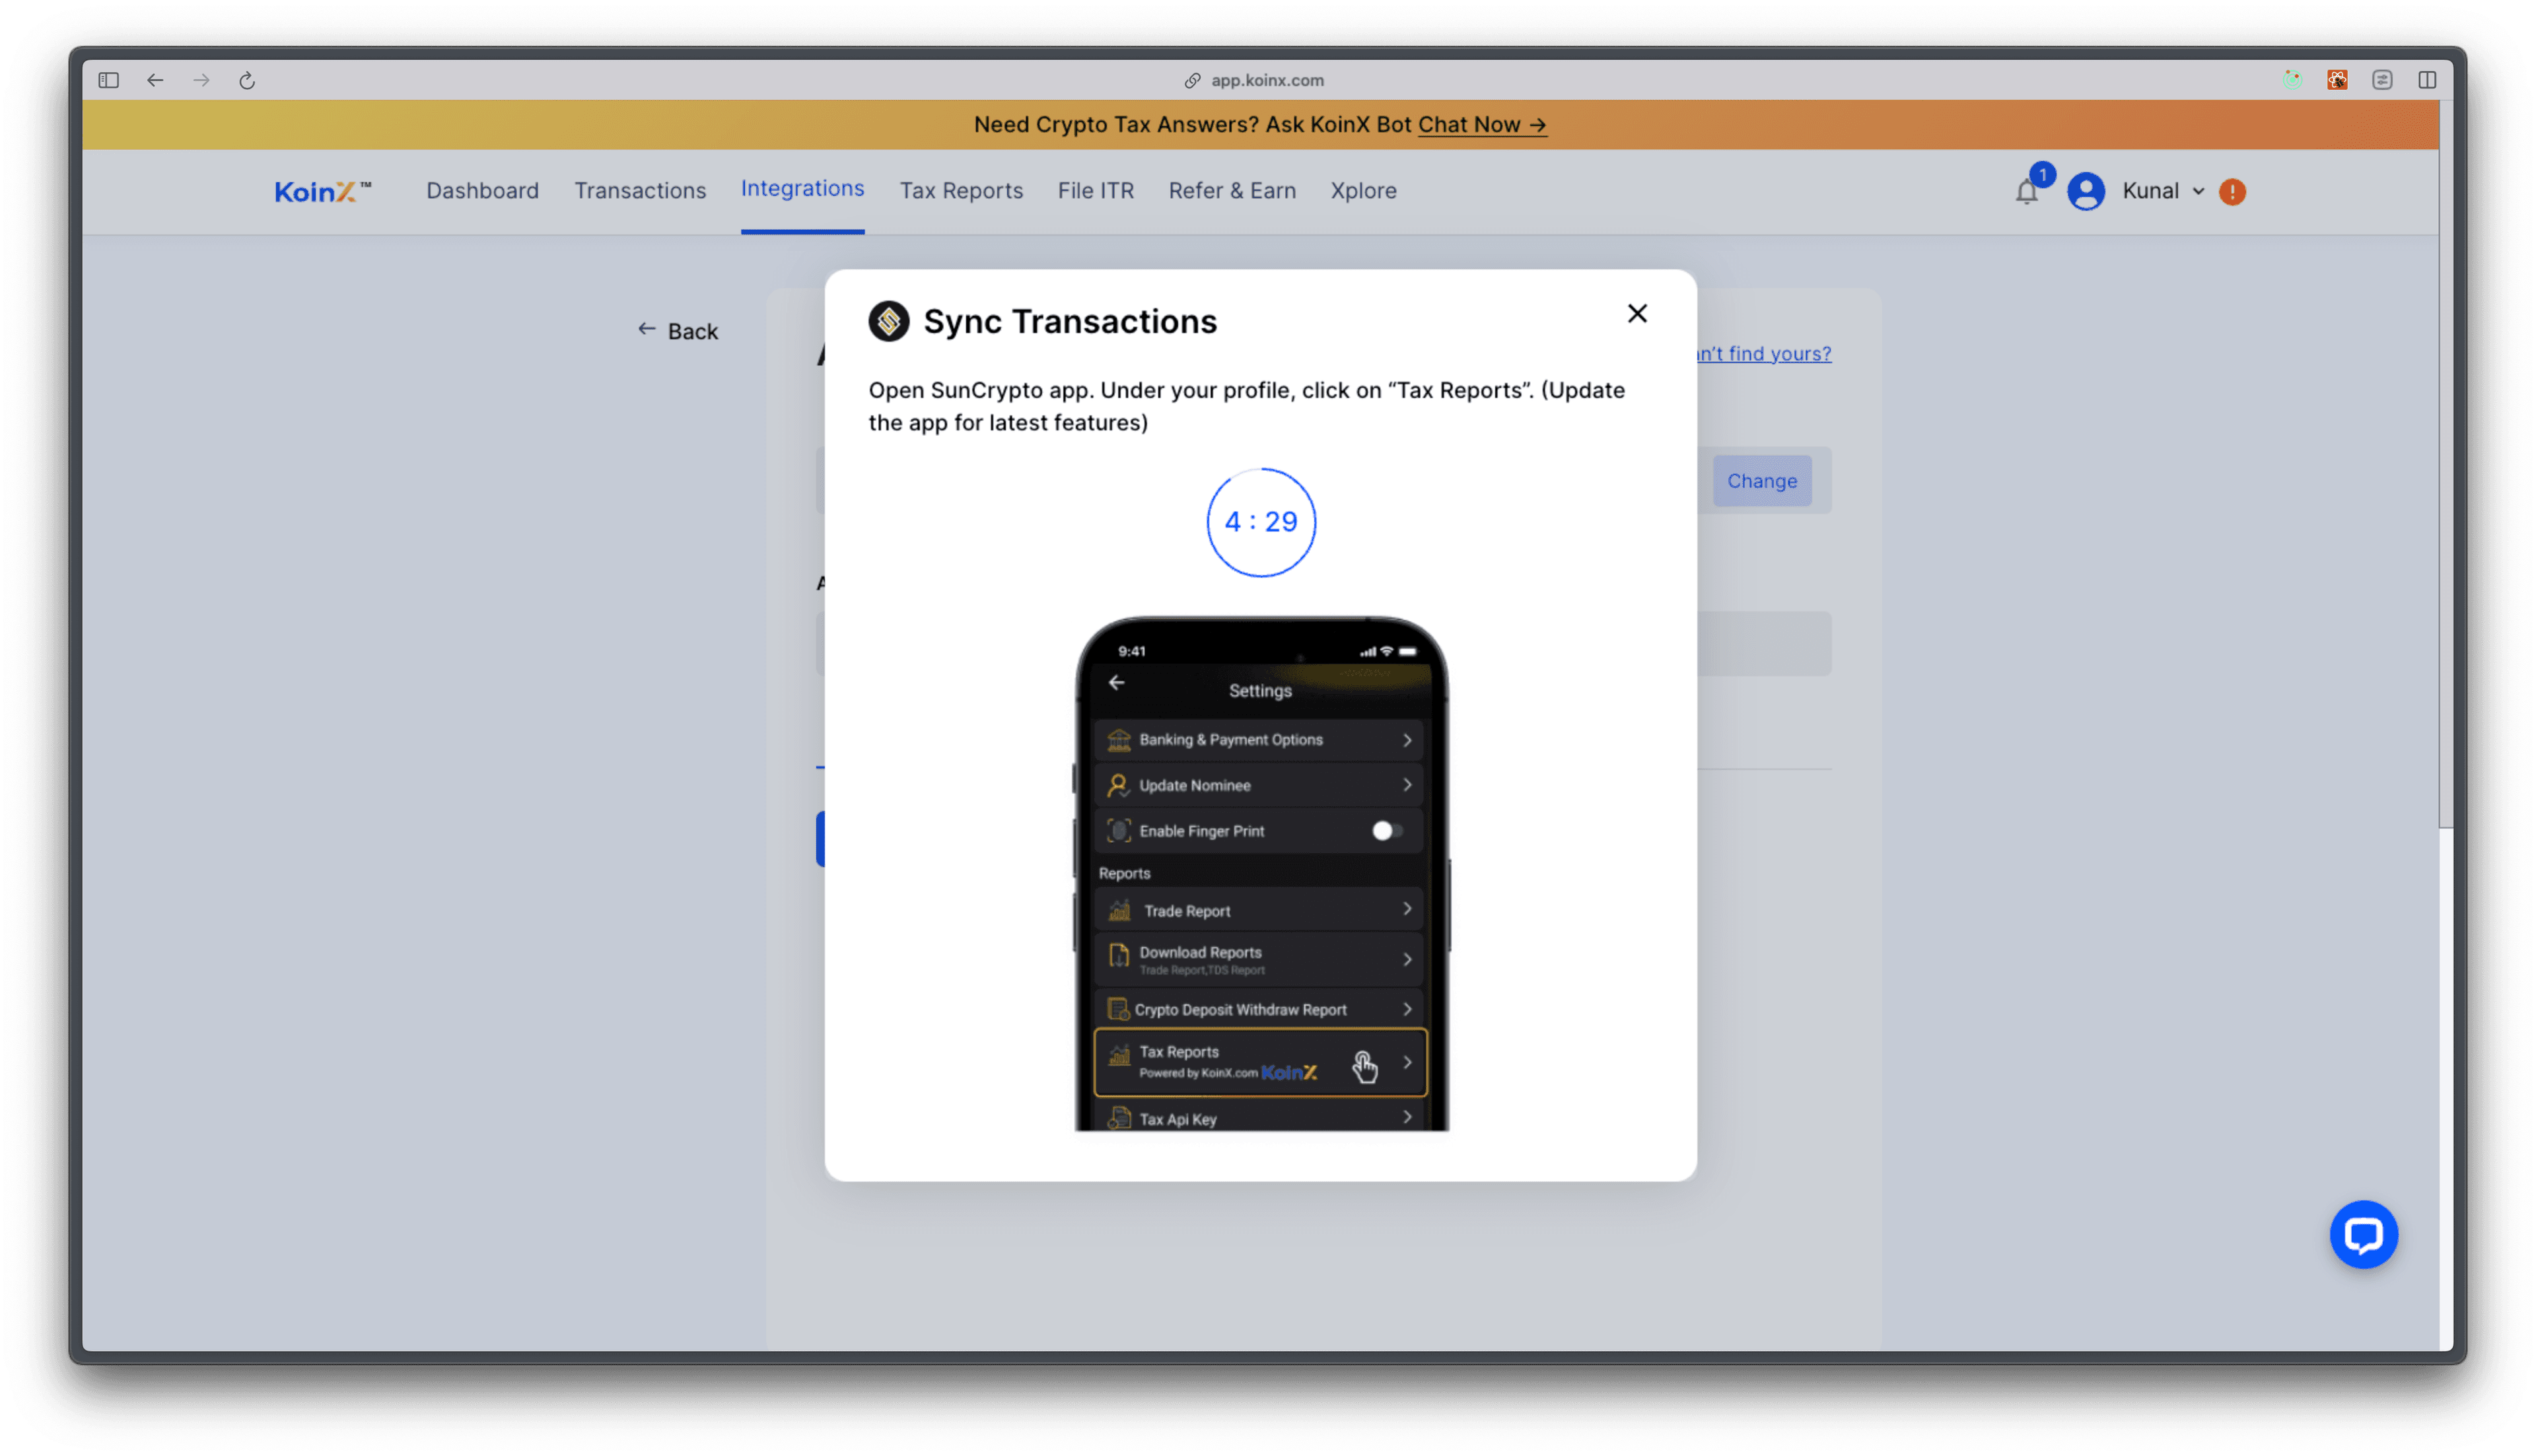The image size is (2536, 1456).
Task: Click the split view toolbar icon
Action: point(2427,80)
